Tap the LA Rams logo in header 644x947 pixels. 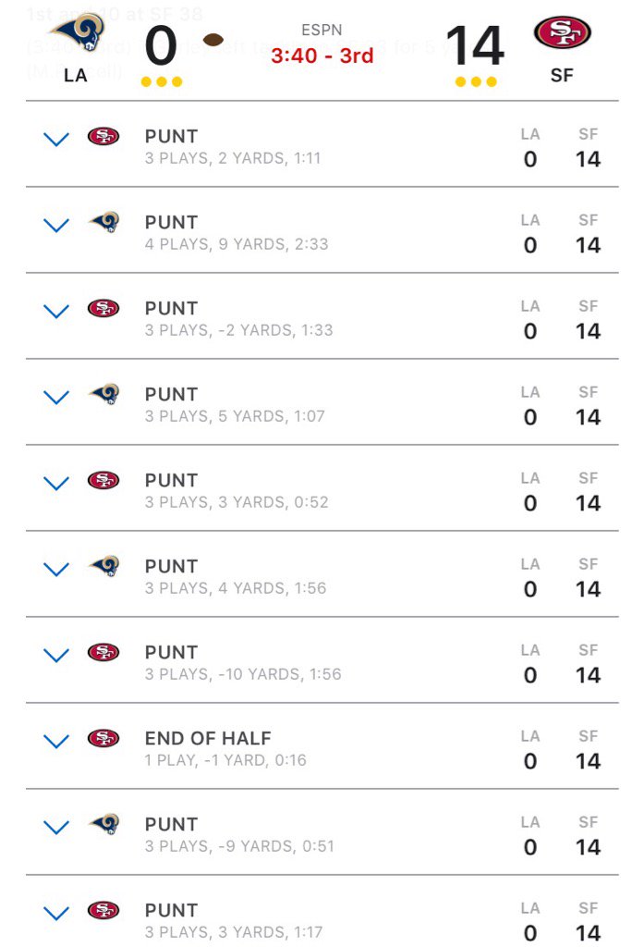pos(77,34)
